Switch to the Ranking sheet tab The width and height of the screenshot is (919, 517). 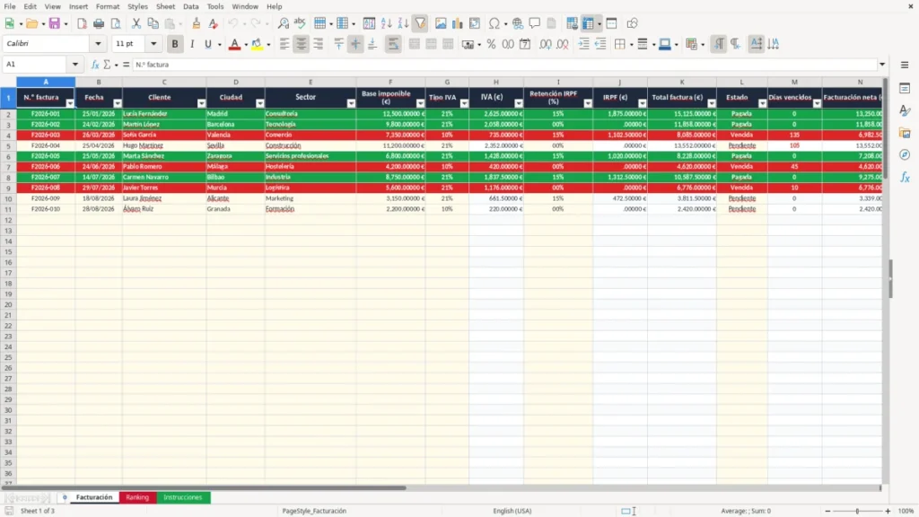point(137,497)
